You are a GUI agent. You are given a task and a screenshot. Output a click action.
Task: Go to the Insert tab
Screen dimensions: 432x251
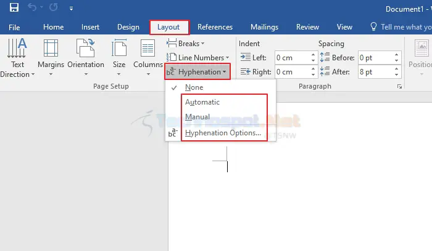pyautogui.click(x=90, y=27)
